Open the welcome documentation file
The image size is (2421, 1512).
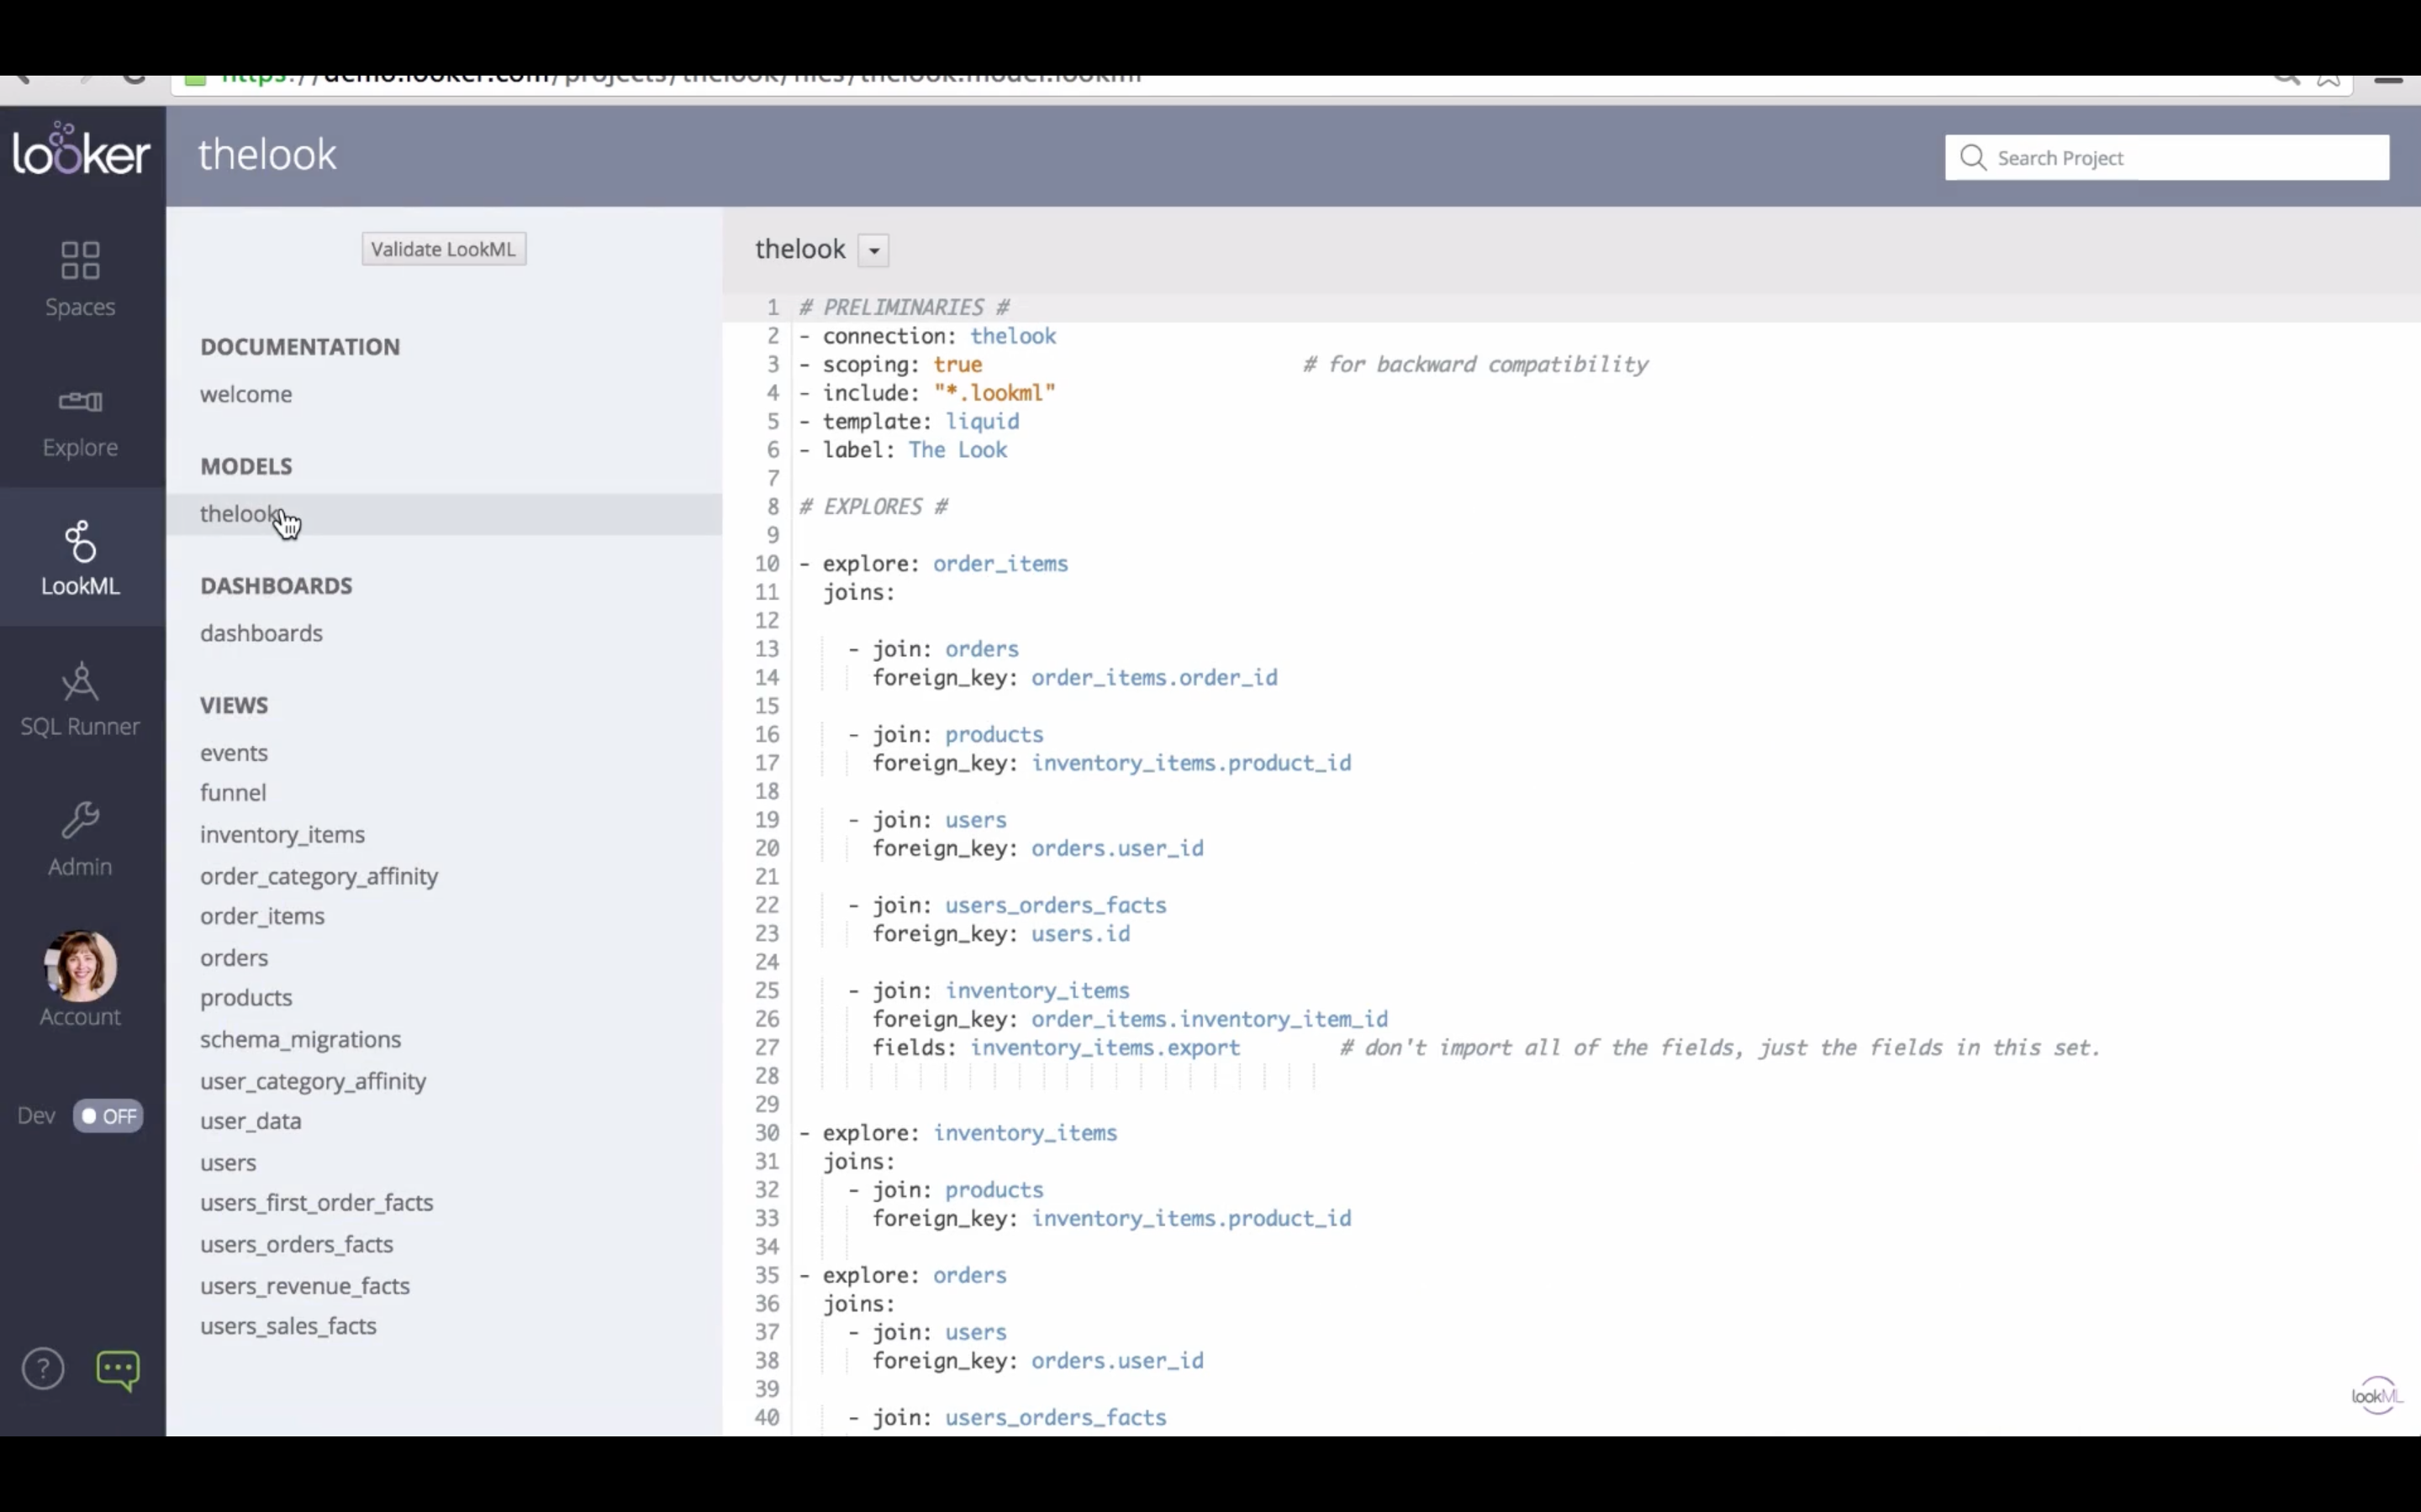[246, 394]
